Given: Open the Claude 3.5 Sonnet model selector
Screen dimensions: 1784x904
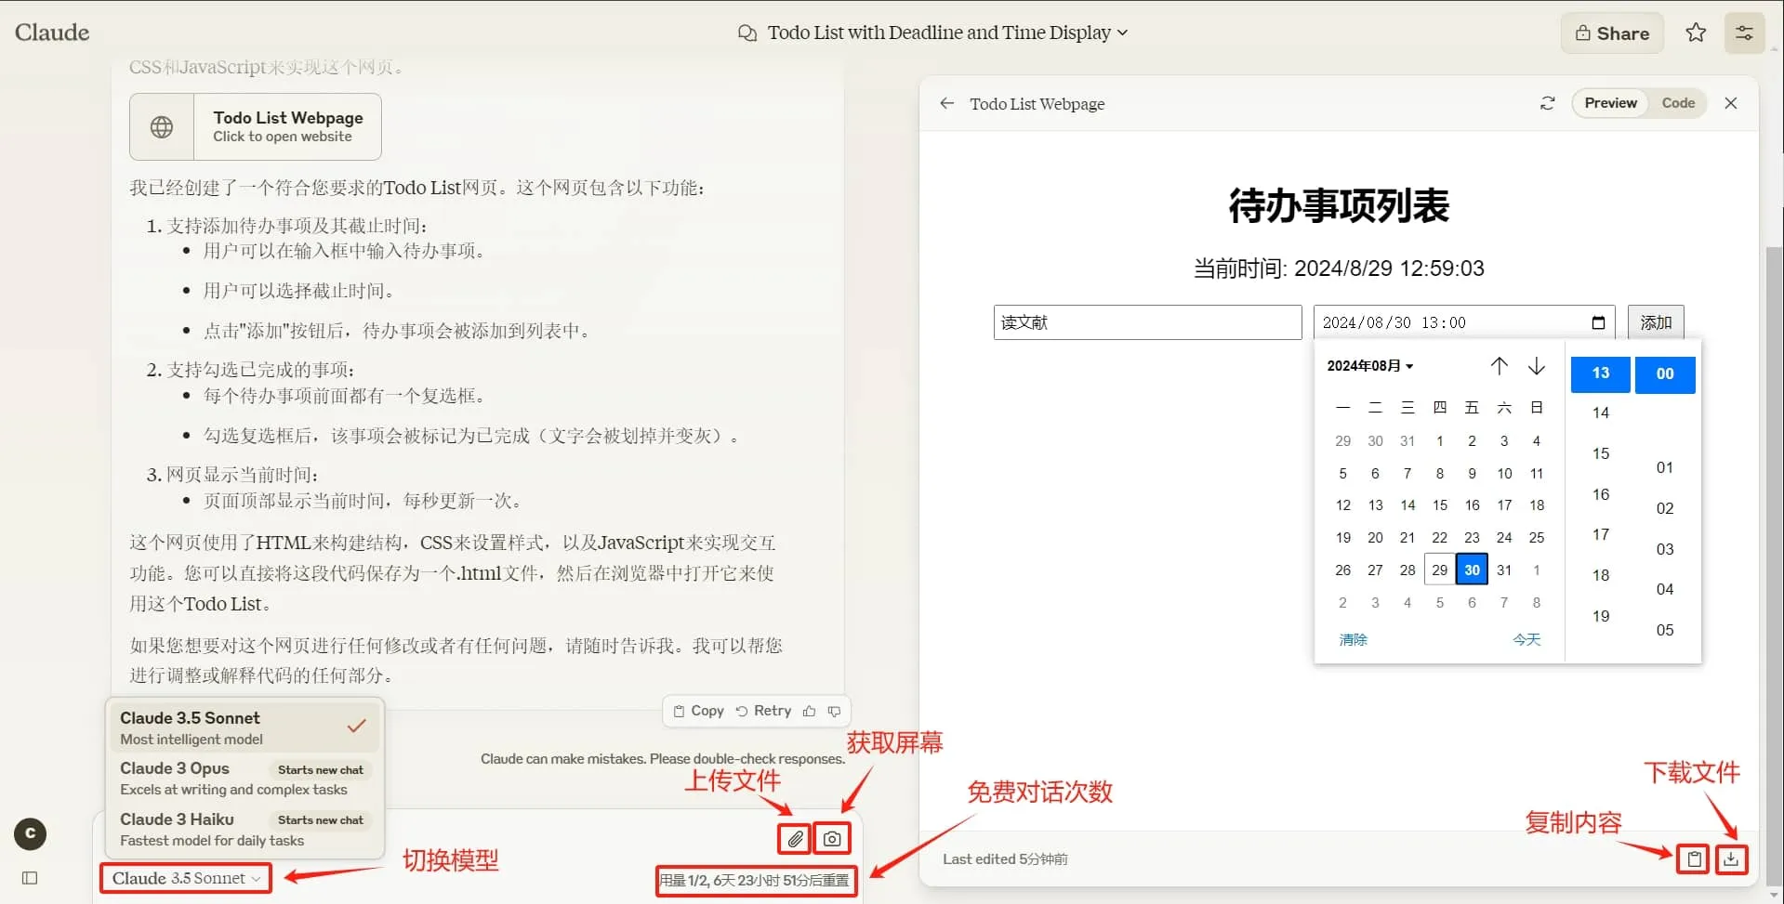Looking at the screenshot, I should 186,878.
